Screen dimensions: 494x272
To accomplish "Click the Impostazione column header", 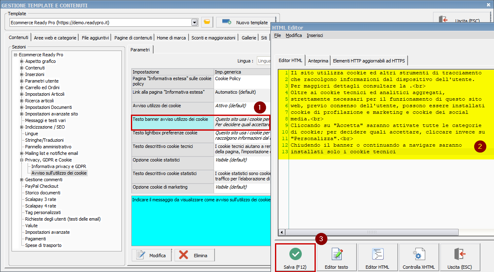I will pos(173,72).
